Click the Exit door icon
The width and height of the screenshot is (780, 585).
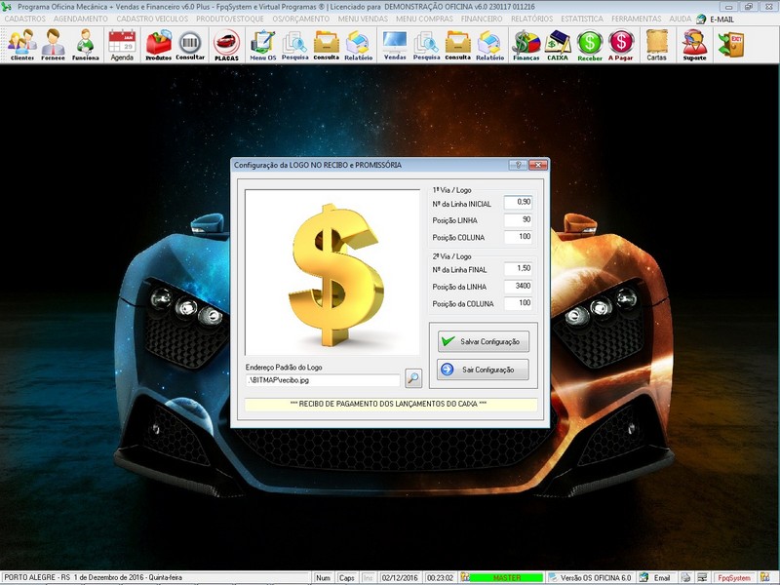point(730,44)
